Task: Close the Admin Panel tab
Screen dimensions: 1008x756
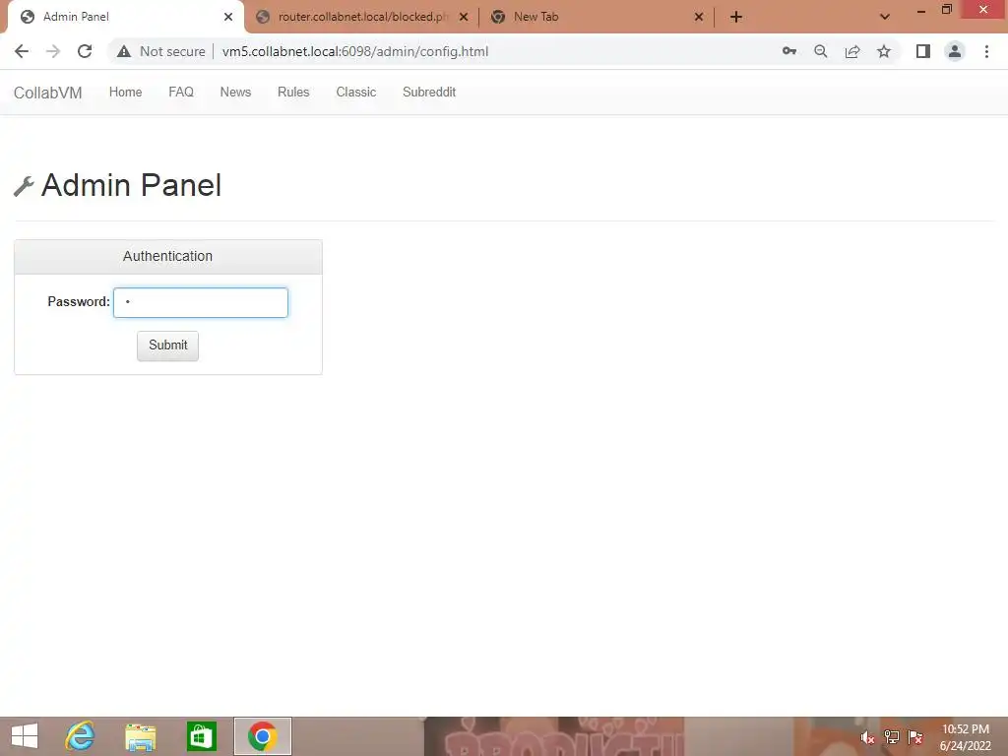Action: pos(228,17)
